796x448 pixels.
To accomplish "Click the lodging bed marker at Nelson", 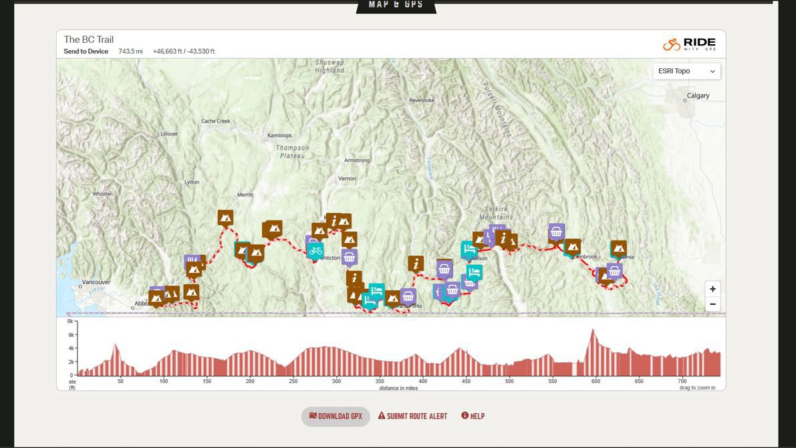I will tap(469, 249).
